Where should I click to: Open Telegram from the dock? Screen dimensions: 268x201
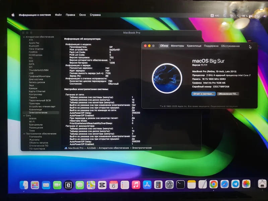tap(236, 184)
